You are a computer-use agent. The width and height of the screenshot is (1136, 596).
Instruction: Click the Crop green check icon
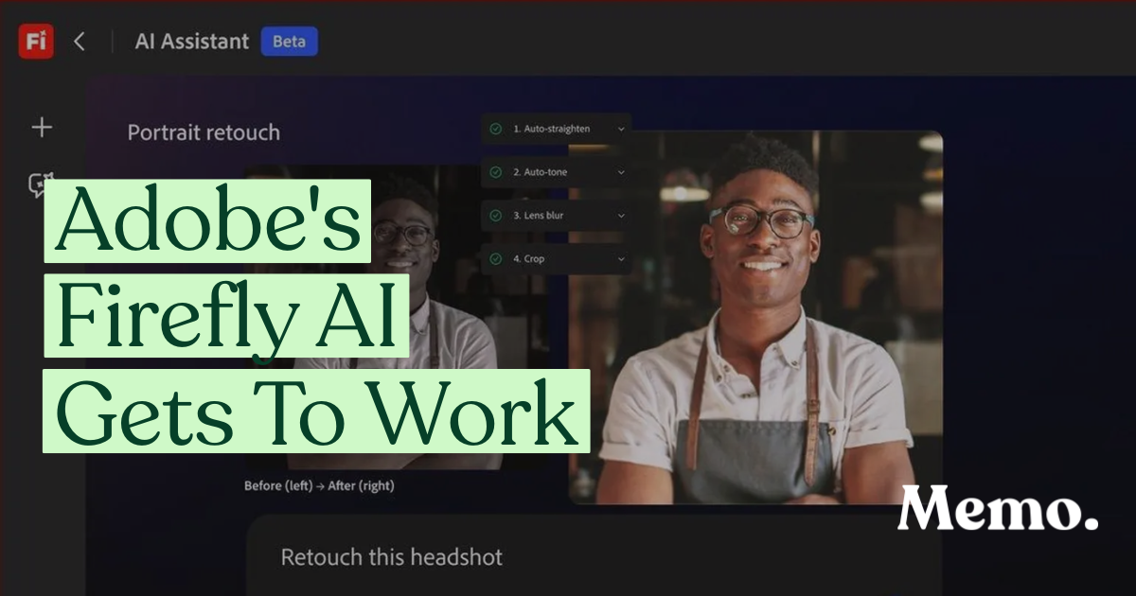tap(495, 259)
